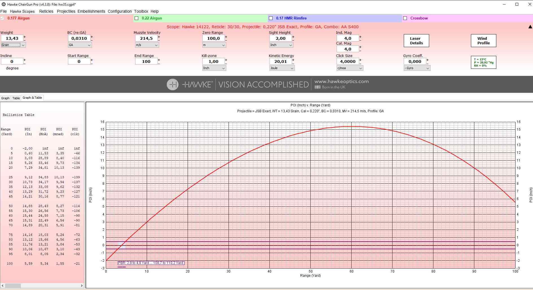Increase Muzzle Velocity using the plus stepper

[159, 37]
